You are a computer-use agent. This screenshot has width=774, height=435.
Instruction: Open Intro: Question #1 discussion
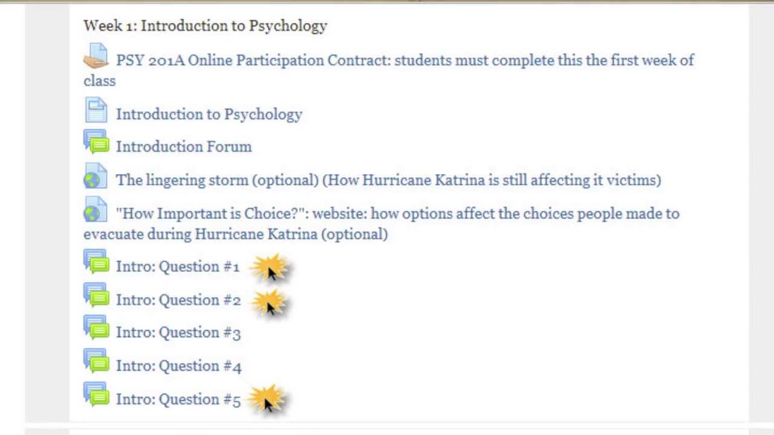[178, 267]
